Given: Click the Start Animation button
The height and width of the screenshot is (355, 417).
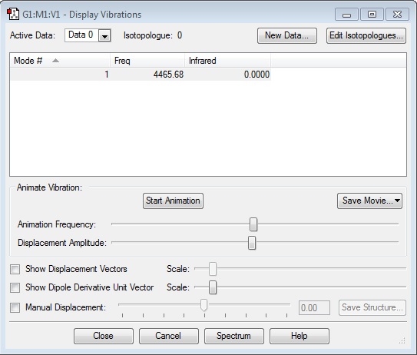Looking at the screenshot, I should point(173,201).
